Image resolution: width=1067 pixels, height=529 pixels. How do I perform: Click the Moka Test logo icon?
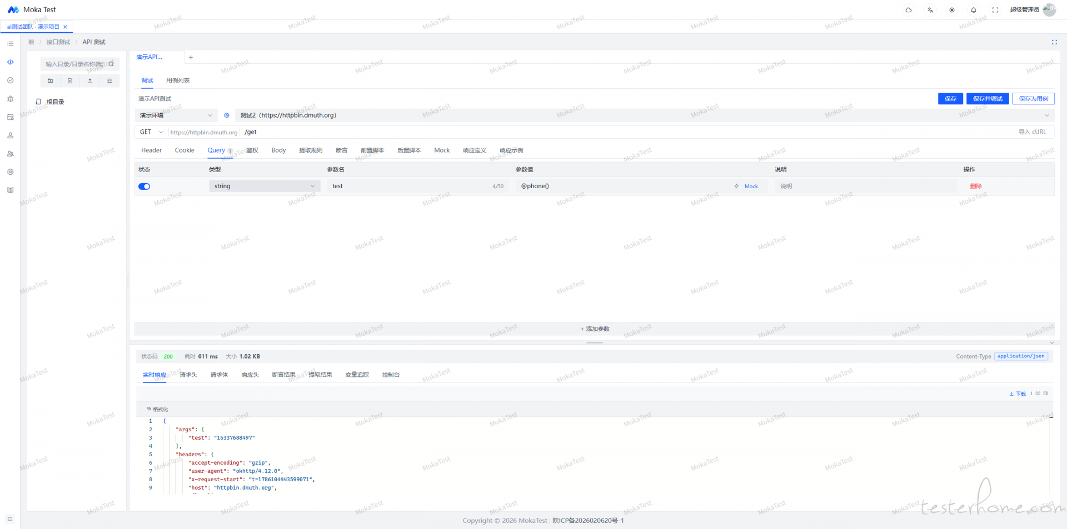pos(13,9)
